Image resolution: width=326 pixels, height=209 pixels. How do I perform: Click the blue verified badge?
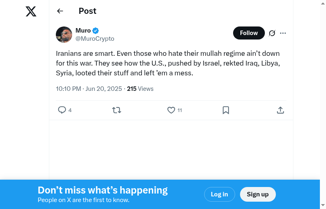[x=96, y=31]
